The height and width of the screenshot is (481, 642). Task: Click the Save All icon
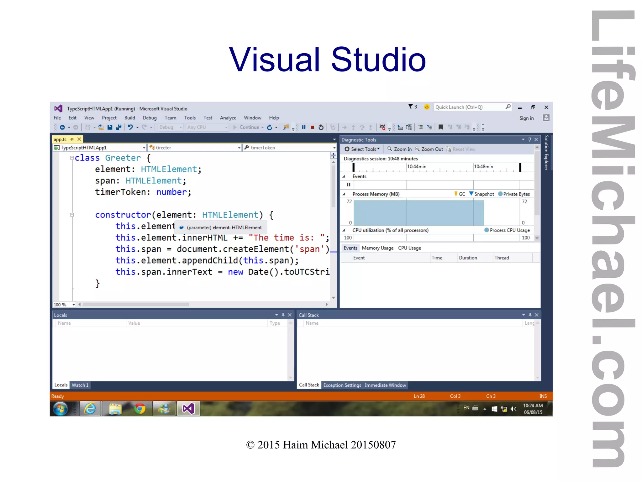point(118,127)
